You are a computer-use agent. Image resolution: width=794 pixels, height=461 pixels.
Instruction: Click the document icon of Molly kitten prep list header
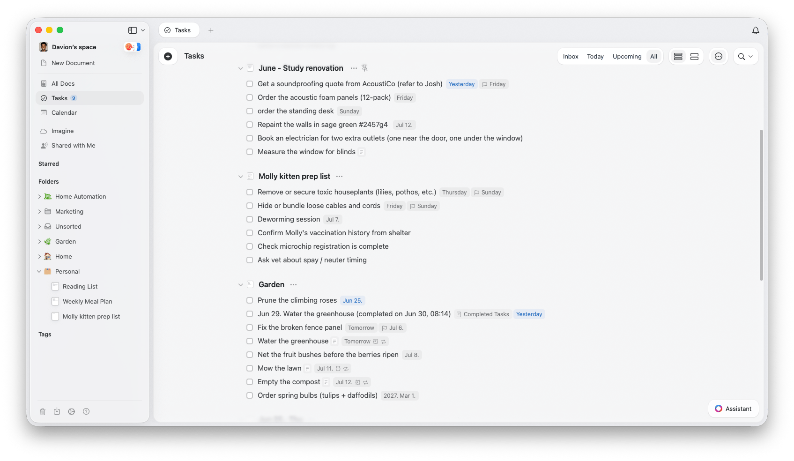tap(250, 177)
